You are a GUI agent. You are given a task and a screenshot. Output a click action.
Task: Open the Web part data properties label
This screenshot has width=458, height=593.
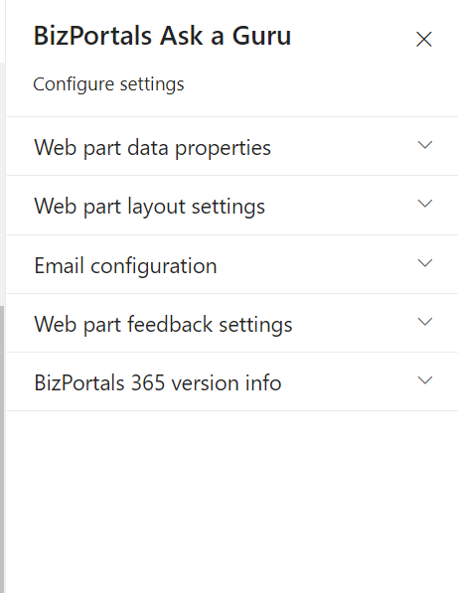coord(152,147)
